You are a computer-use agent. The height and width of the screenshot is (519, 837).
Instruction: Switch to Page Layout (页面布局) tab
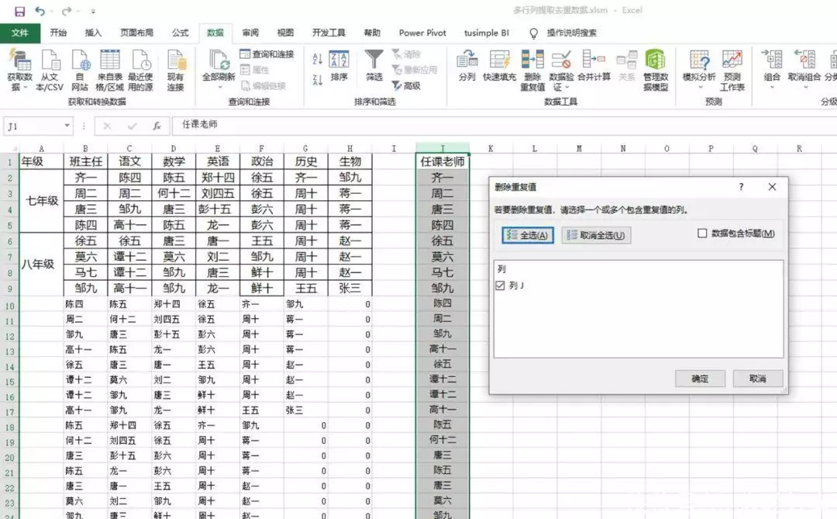coord(136,33)
